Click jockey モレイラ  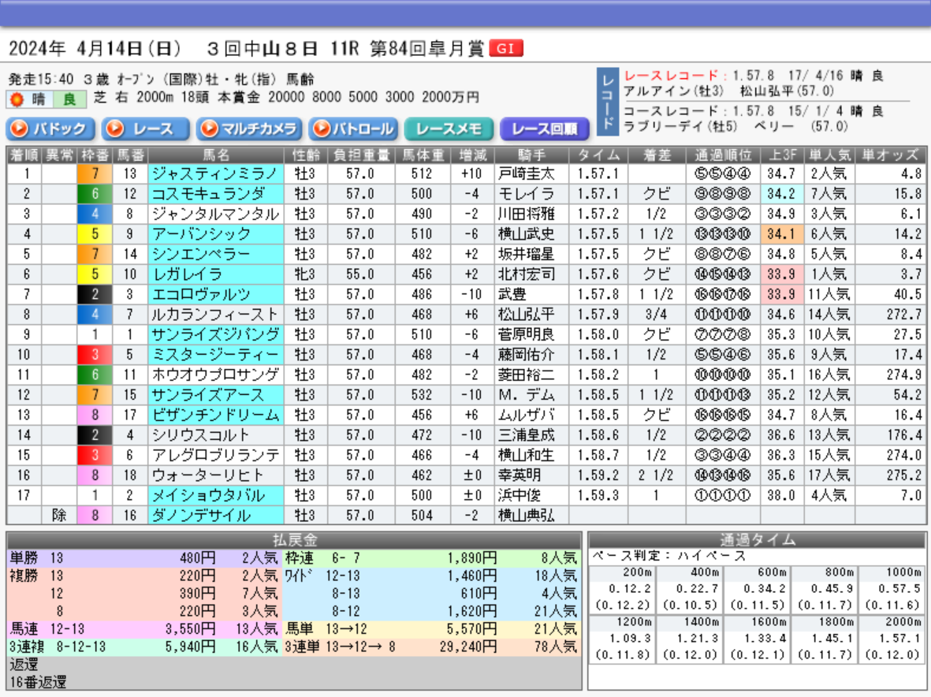526,194
